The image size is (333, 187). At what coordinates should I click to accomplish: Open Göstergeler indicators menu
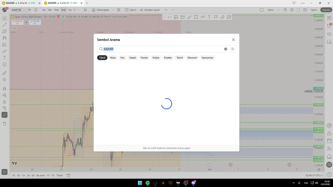coord(100,10)
